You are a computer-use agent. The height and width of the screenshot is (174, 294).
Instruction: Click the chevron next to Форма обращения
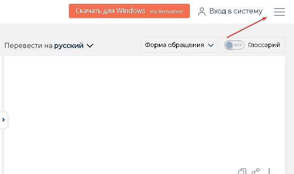211,45
